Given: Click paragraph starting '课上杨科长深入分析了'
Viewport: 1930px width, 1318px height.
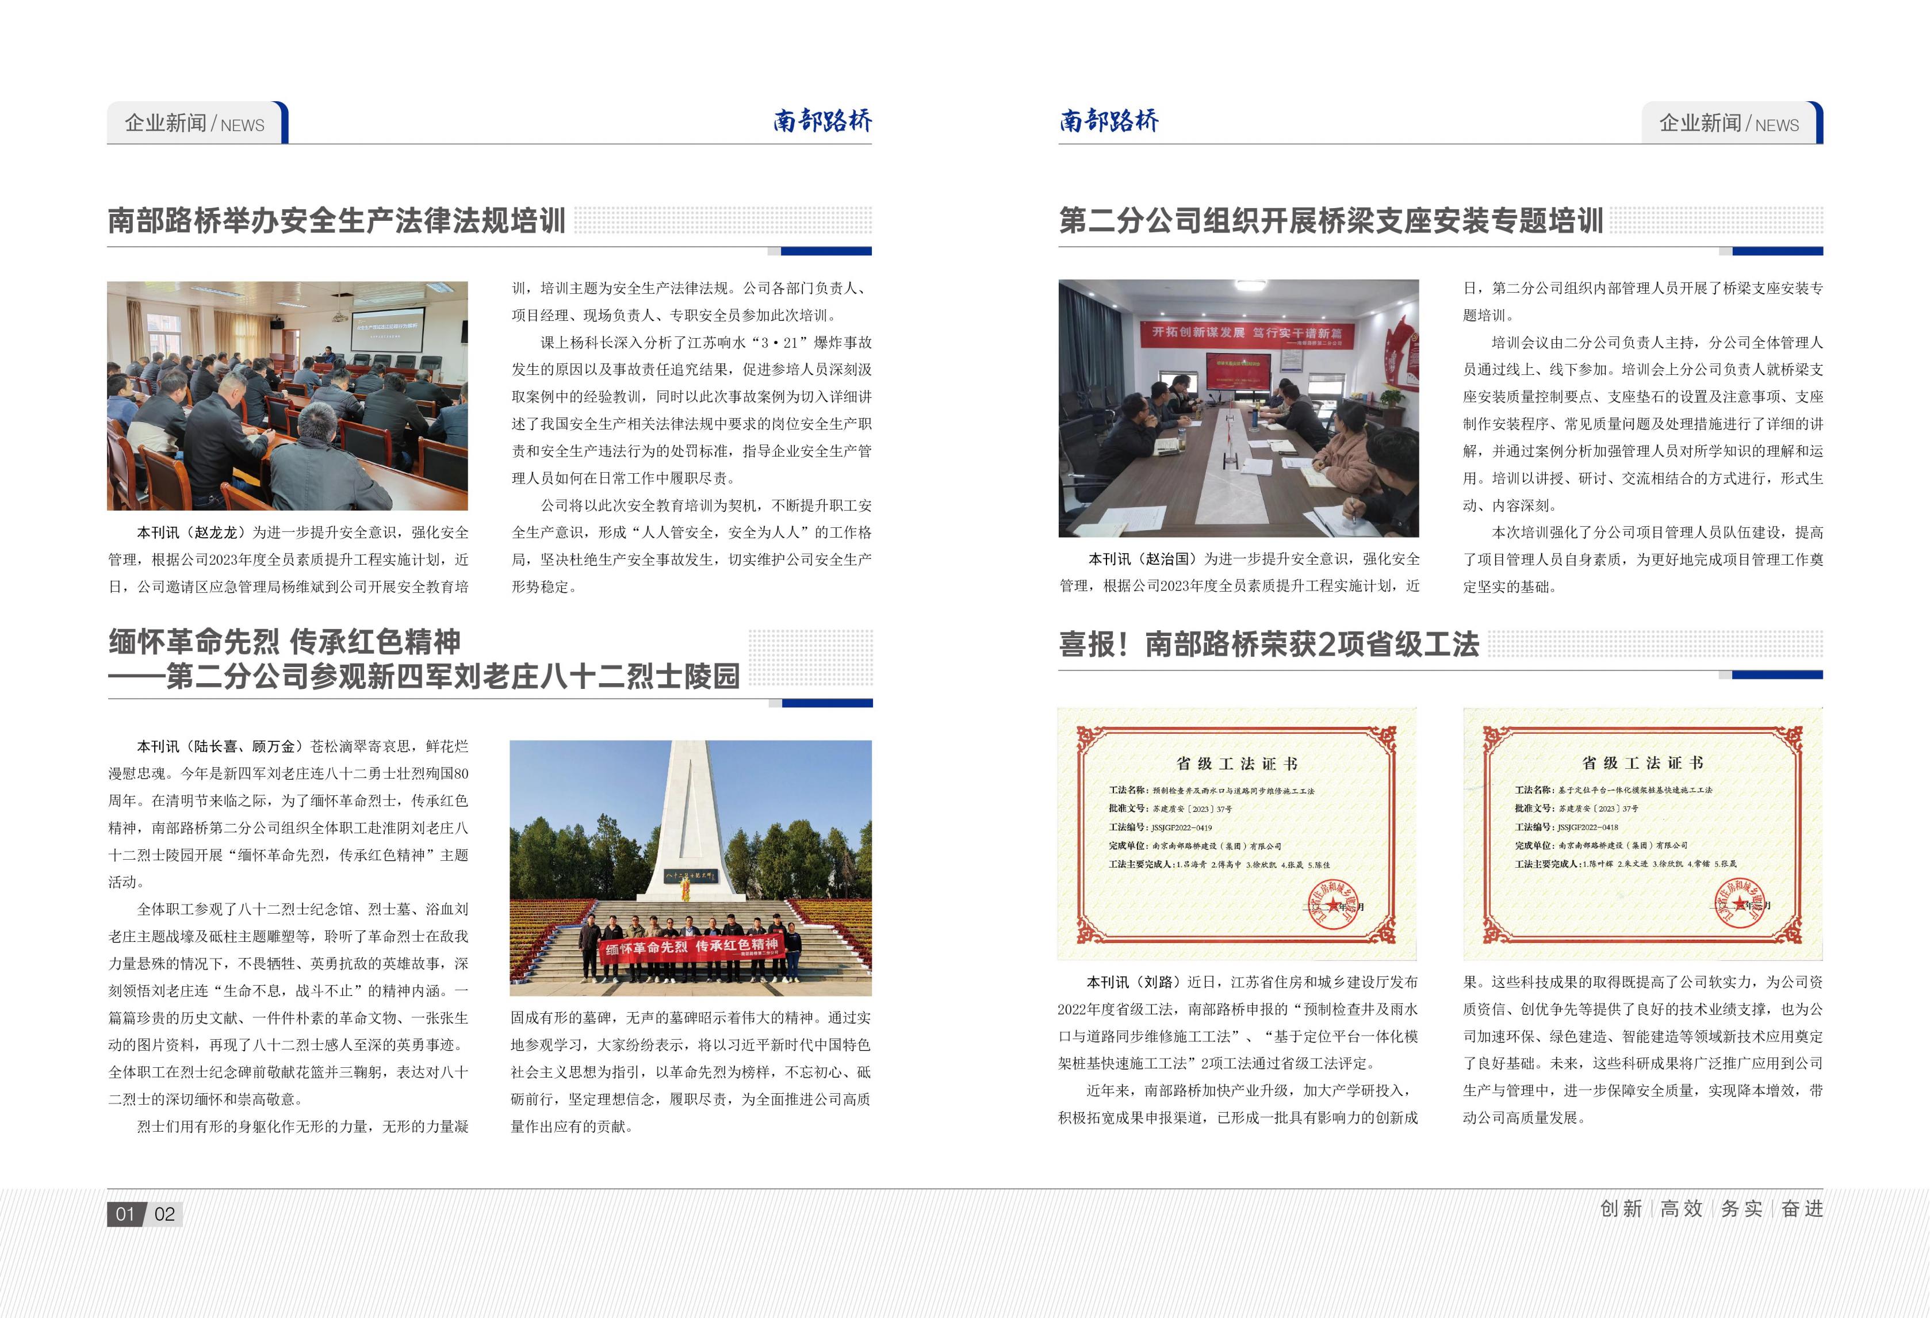Looking at the screenshot, I should 692,410.
